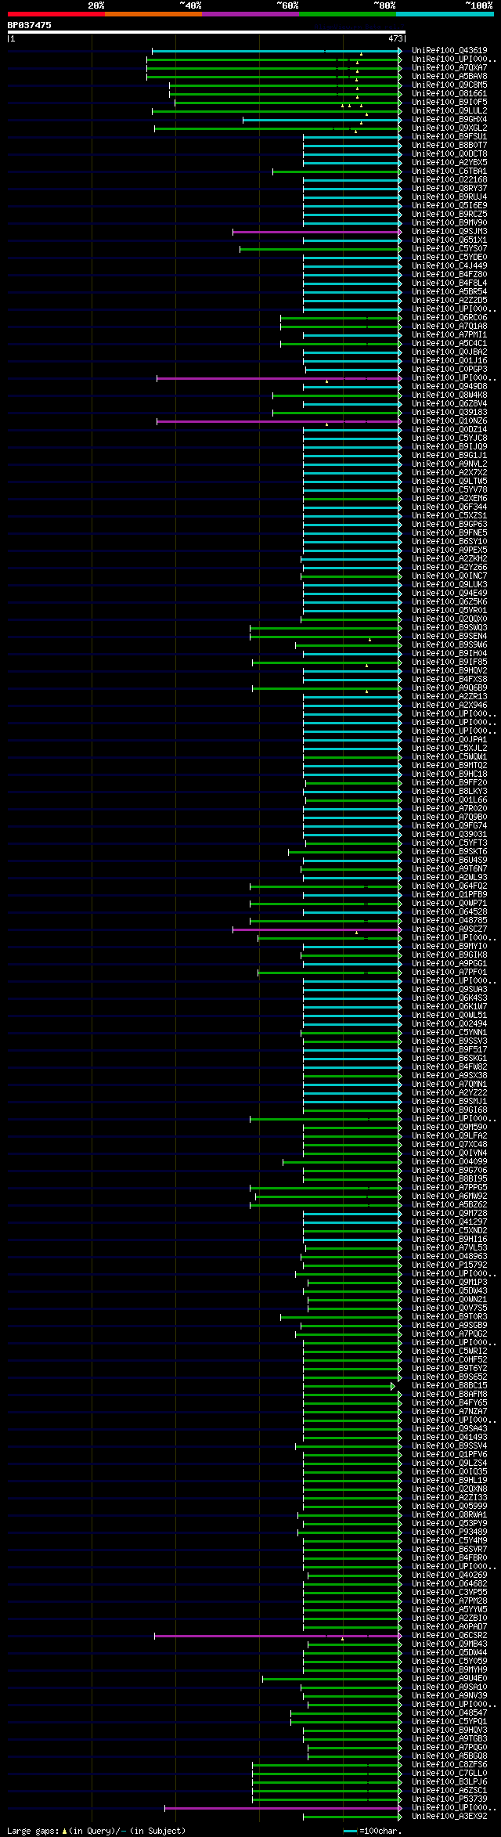
Task: Select hit label UniRef100_Q01L66
Action: coord(449,799)
